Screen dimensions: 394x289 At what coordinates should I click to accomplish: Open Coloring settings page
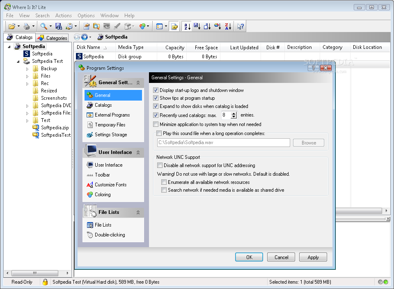point(103,195)
